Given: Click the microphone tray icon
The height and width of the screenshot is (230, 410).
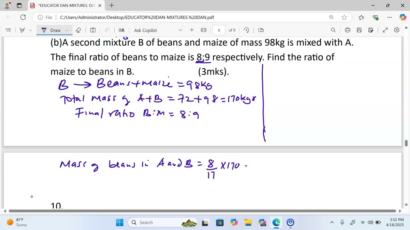Looking at the screenshot, I should (342, 222).
